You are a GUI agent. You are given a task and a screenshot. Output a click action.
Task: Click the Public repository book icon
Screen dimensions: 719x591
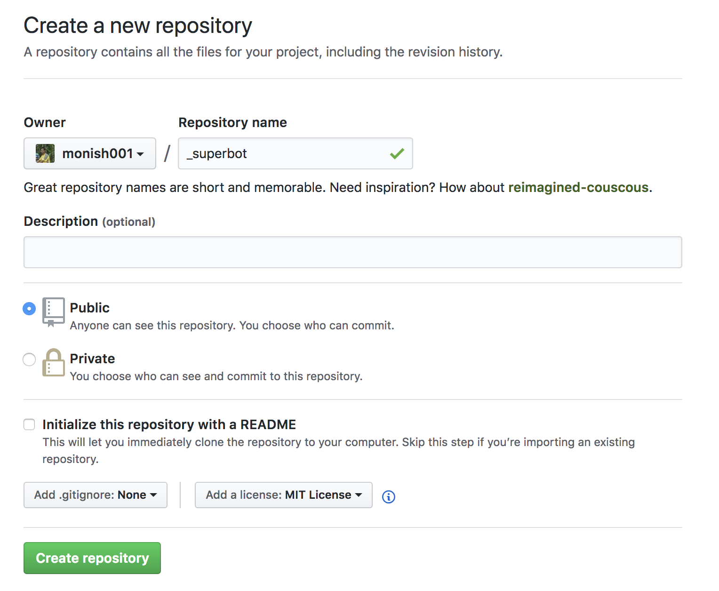click(53, 311)
